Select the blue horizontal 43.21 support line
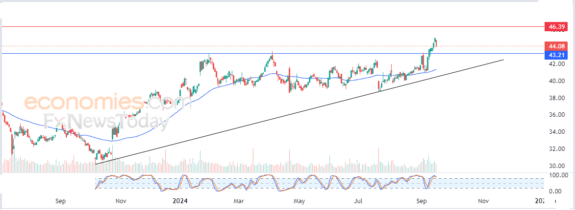The height and width of the screenshot is (210, 575). [272, 54]
